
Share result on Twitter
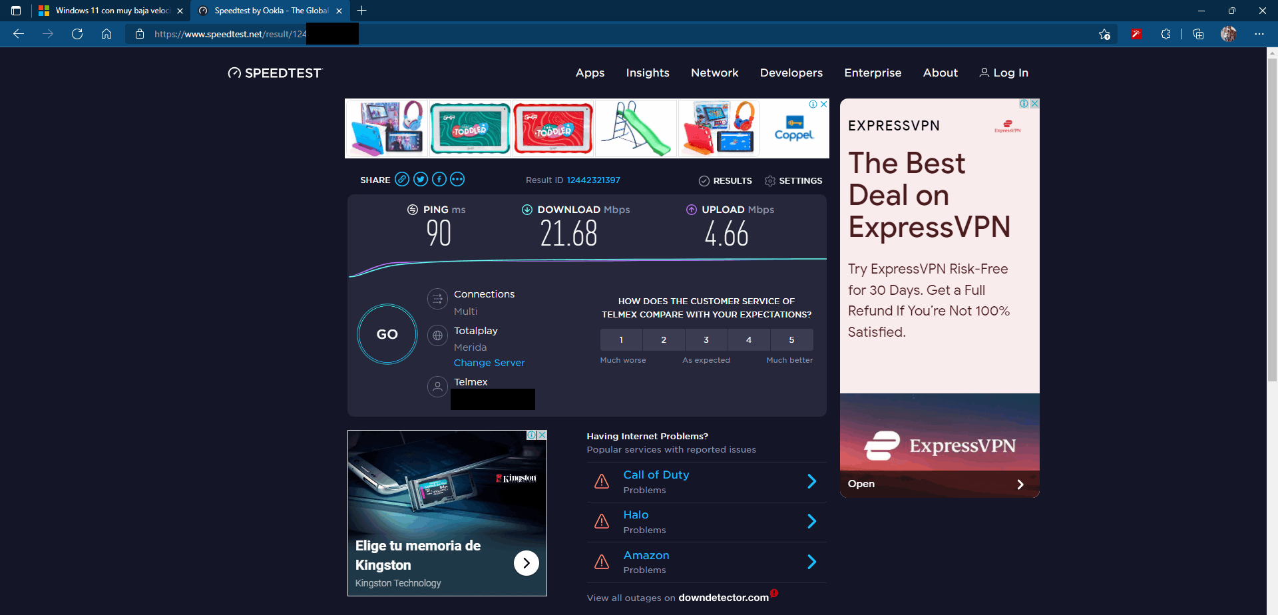[421, 179]
